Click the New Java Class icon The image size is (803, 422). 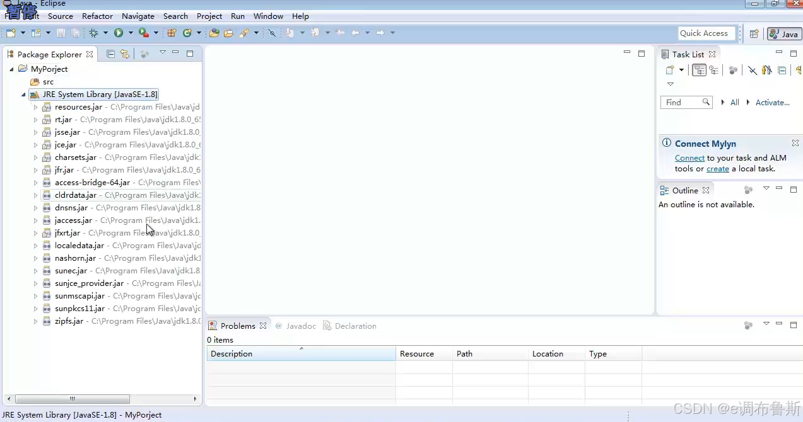[187, 33]
